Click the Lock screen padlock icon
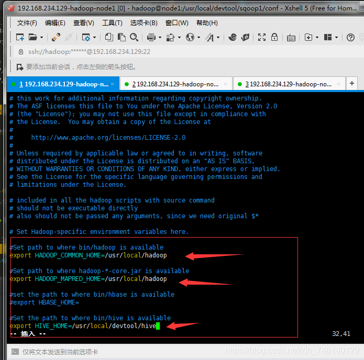364x360 pixels. click(274, 37)
